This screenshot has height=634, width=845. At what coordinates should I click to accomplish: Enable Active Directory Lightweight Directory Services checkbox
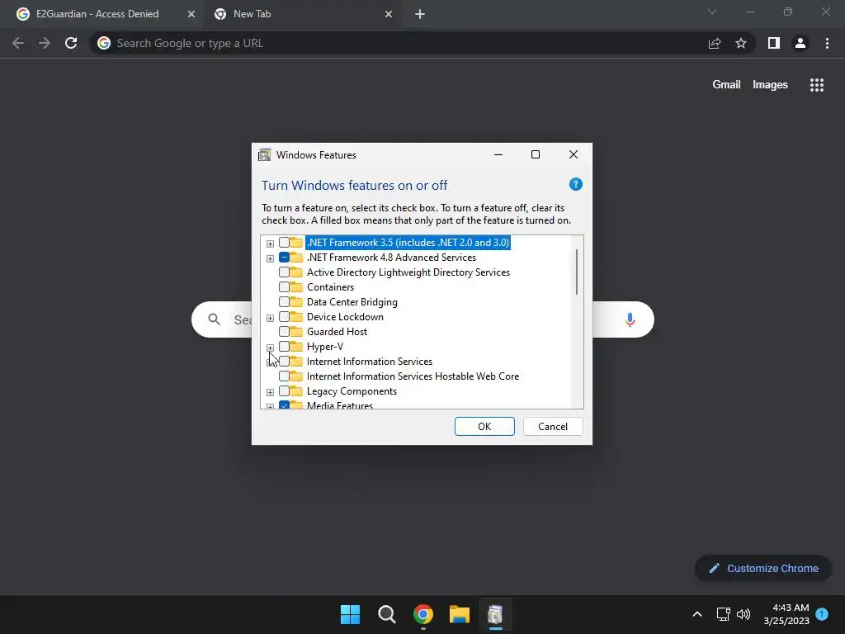coord(284,272)
